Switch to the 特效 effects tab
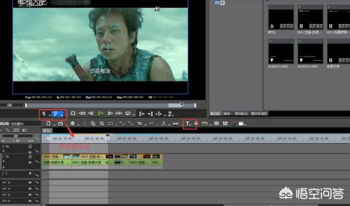Screen dimensions: 350x206 click(x=227, y=114)
